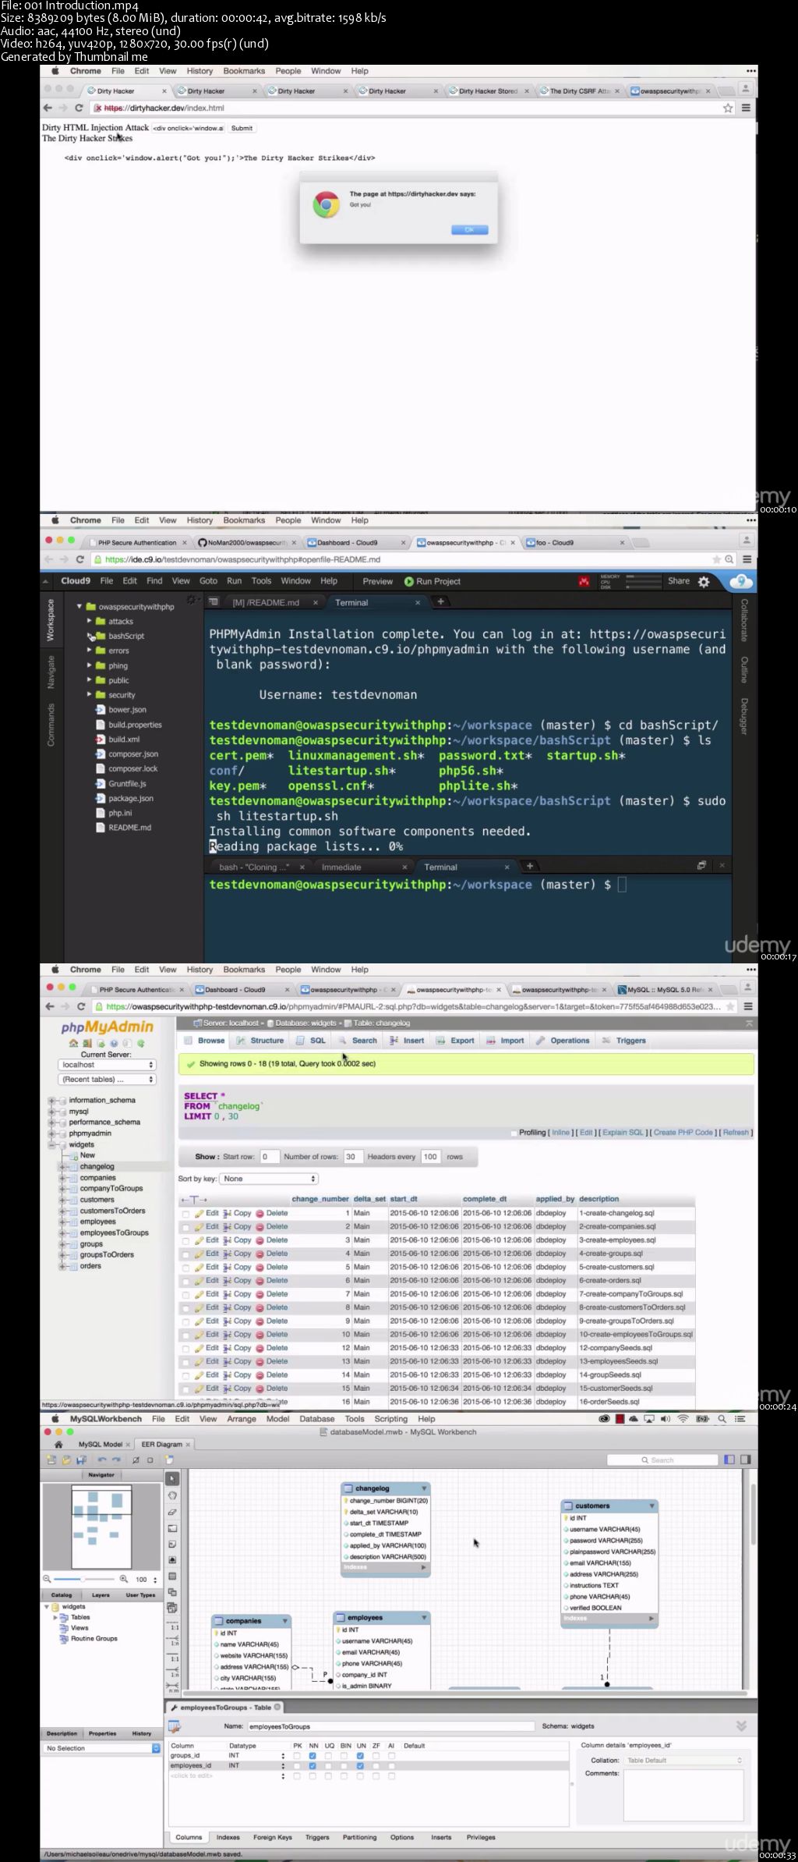Collapse the changelog table box in EER diagram

click(x=425, y=1488)
